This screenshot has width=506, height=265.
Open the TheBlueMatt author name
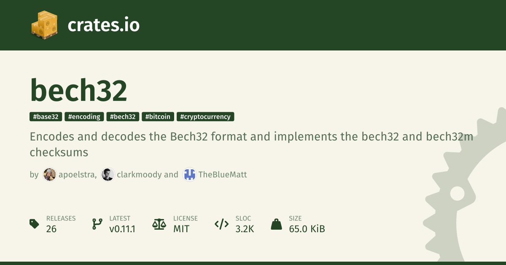(223, 175)
